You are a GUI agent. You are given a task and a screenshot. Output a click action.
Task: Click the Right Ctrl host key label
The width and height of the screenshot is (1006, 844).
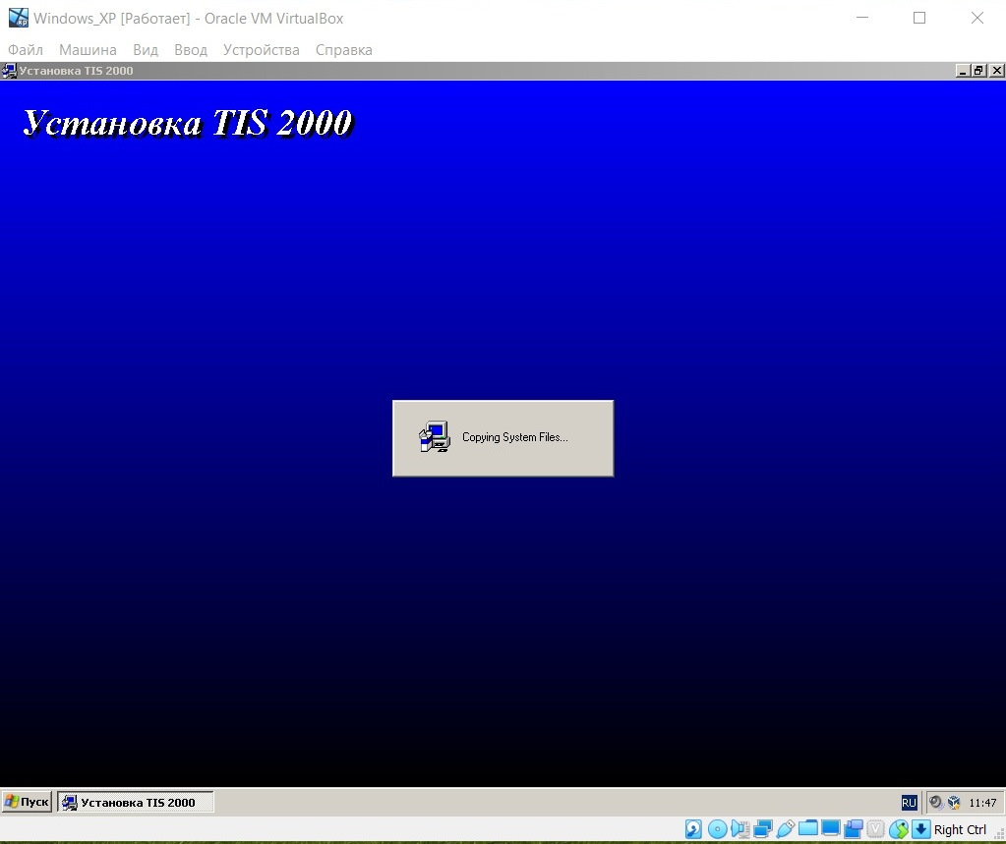coord(960,829)
